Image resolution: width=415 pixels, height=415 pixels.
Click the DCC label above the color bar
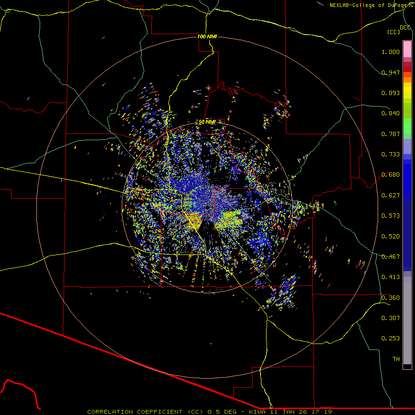(405, 28)
